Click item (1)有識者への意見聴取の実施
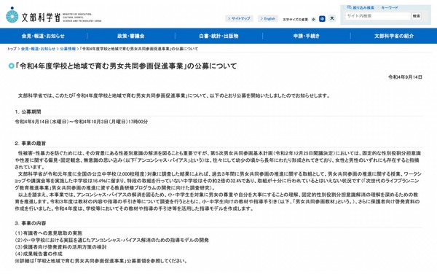This screenshot has width=437, height=277. 49,233
